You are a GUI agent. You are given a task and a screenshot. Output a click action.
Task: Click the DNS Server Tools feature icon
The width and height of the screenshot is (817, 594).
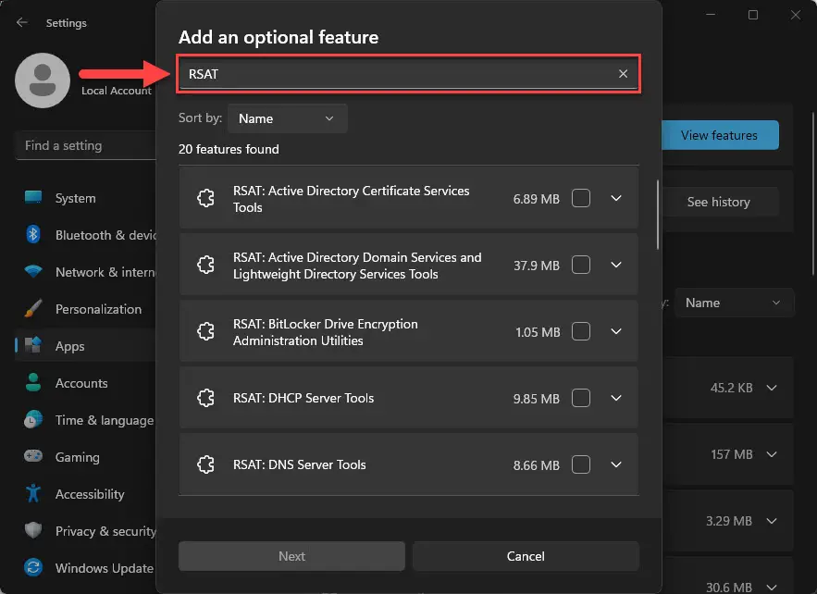click(x=205, y=464)
